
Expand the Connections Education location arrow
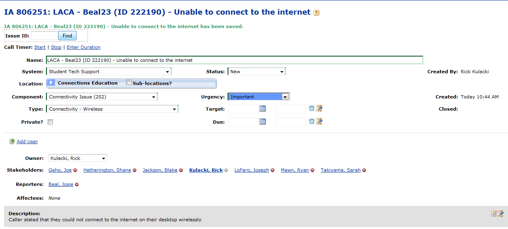click(51, 83)
